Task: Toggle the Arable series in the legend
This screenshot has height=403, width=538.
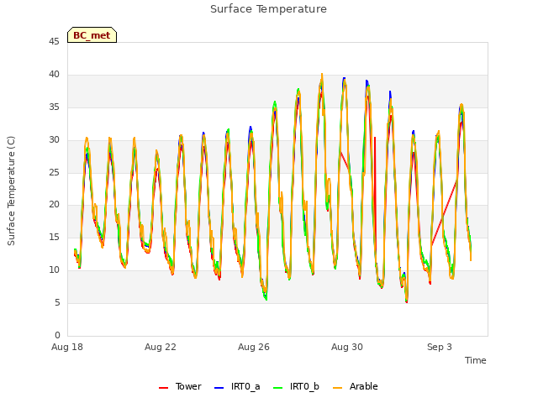Action: pos(356,386)
